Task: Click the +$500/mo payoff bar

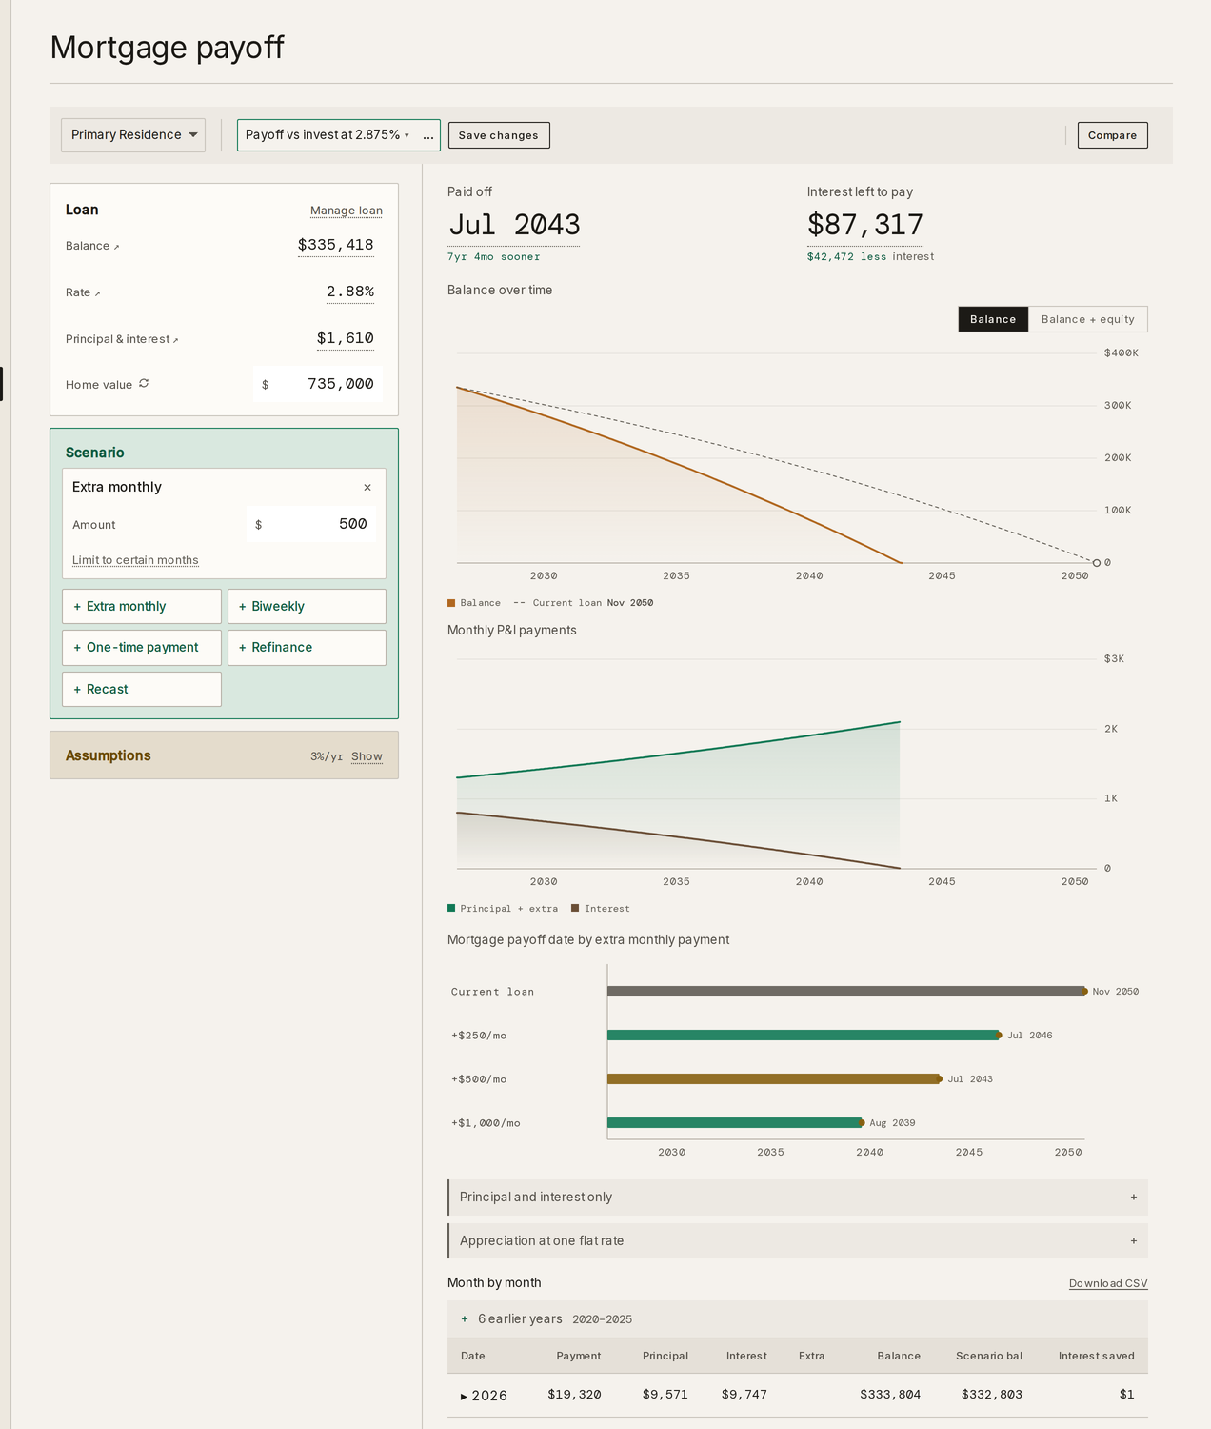Action: 774,1079
